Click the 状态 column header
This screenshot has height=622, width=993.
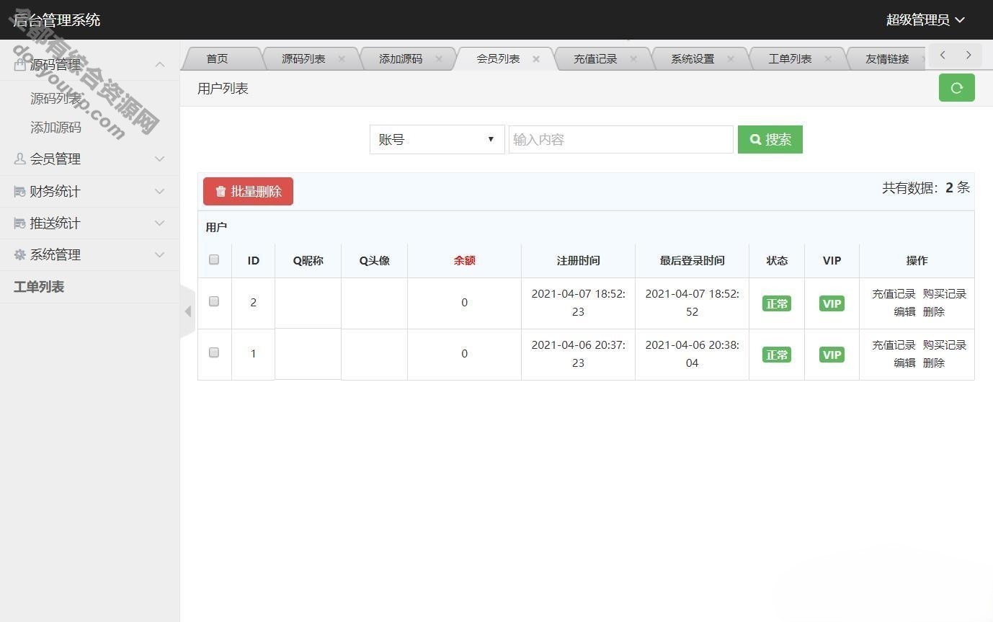click(777, 260)
